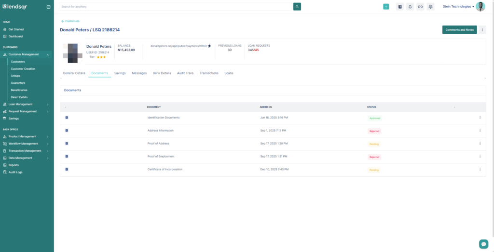Expand Product Management menu
Screen dimensions: 494x252
point(27,136)
